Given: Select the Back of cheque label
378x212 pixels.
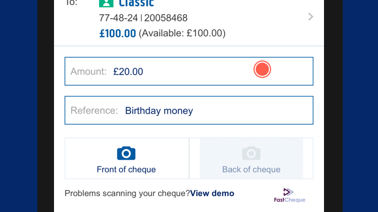Looking at the screenshot, I should (251, 170).
